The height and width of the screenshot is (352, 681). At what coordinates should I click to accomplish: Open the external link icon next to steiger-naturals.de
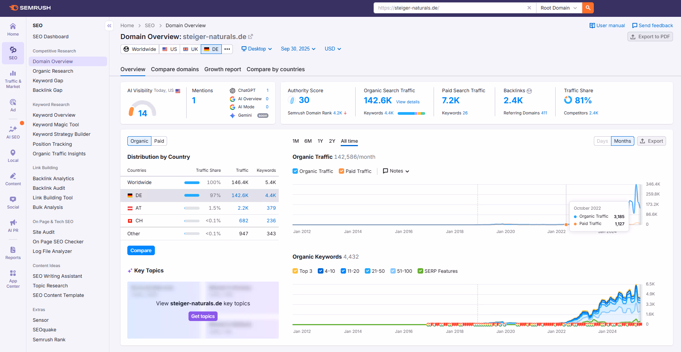(251, 37)
